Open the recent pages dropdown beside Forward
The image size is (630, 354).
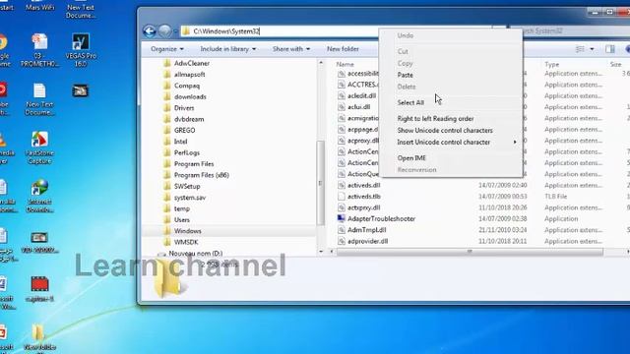click(175, 31)
